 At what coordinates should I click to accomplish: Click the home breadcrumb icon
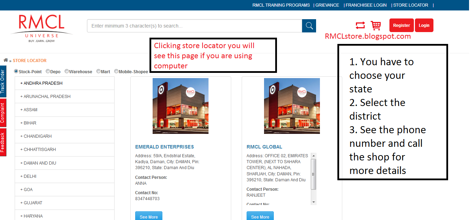5,60
